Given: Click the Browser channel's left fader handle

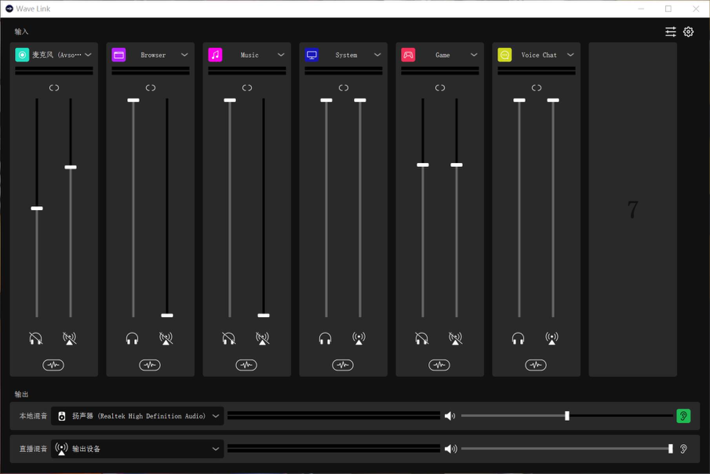Looking at the screenshot, I should coord(133,100).
